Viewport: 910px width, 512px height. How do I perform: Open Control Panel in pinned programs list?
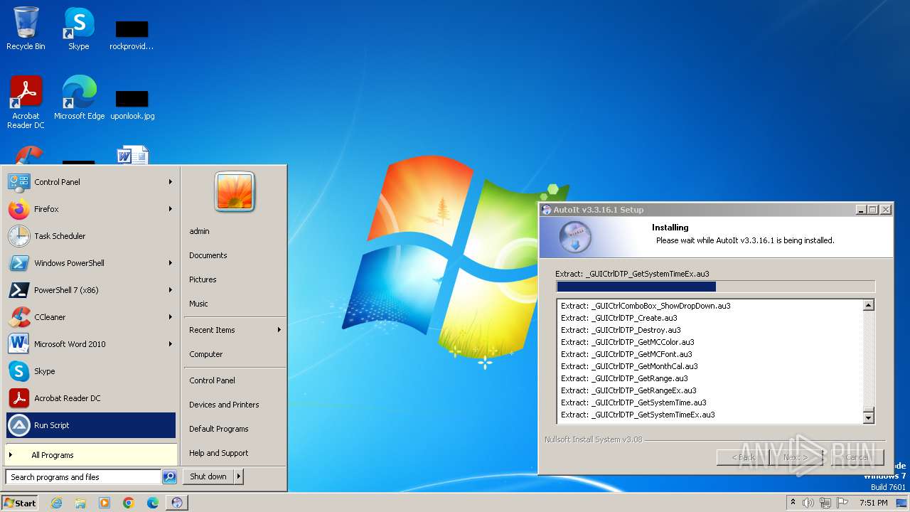pos(91,182)
